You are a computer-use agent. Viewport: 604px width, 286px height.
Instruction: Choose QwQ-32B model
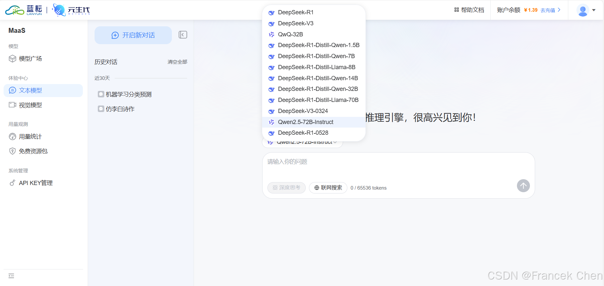point(314,34)
